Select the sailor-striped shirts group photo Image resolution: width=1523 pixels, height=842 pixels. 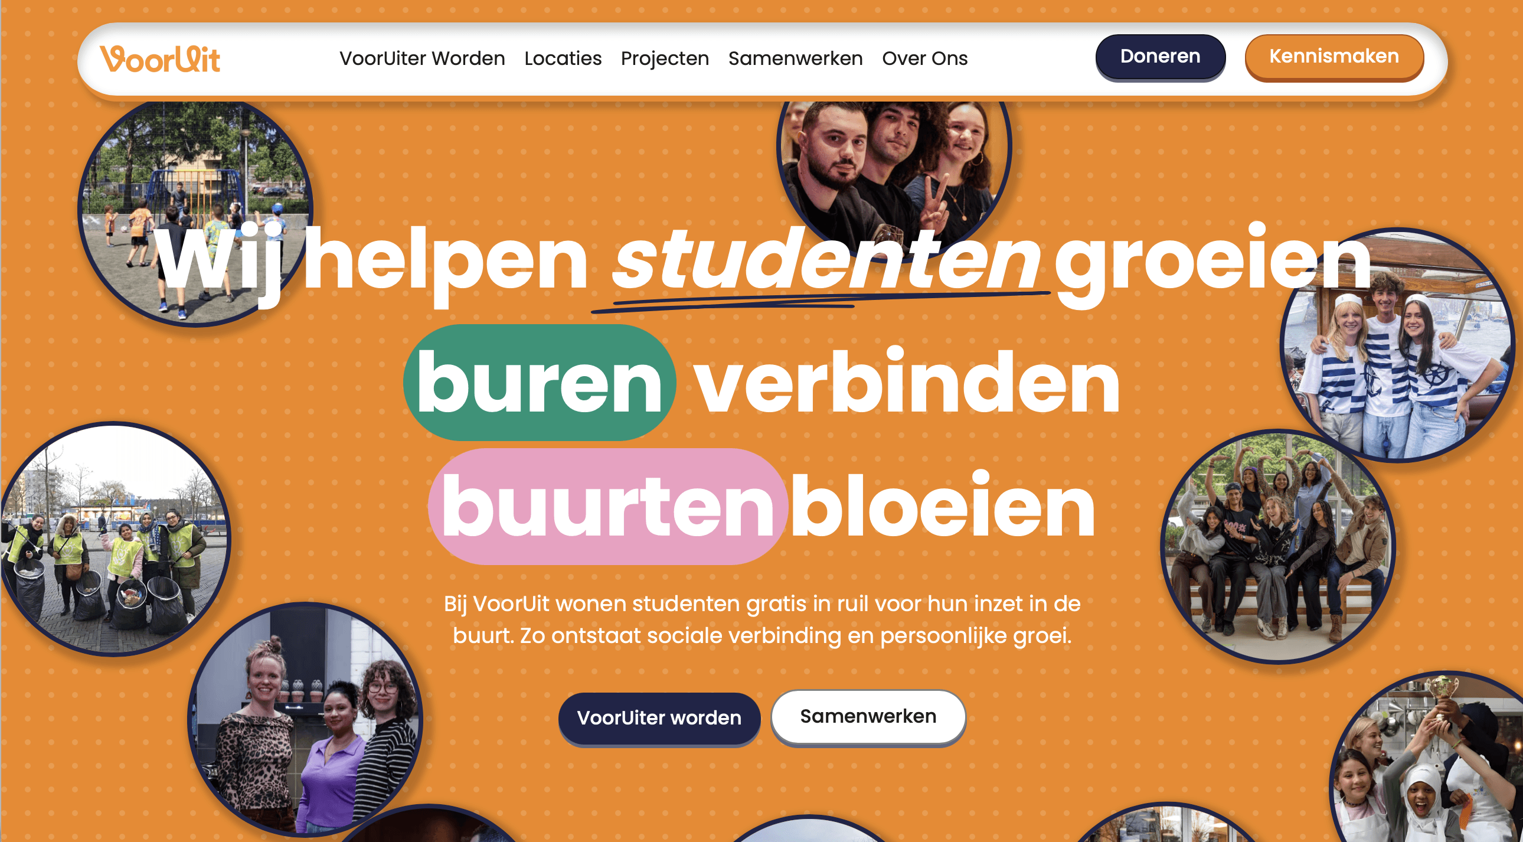[x=1398, y=345]
